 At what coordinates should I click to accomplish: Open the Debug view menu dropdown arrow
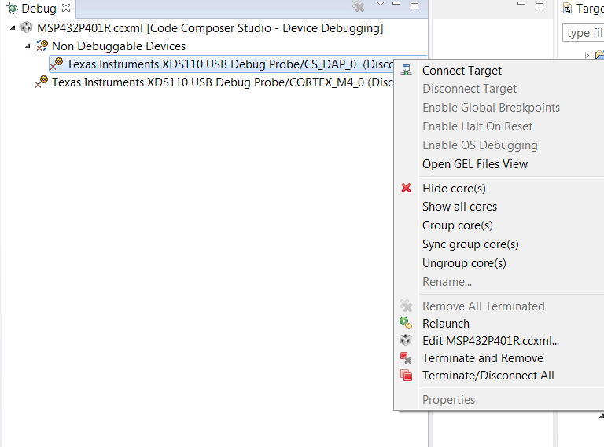tap(381, 5)
